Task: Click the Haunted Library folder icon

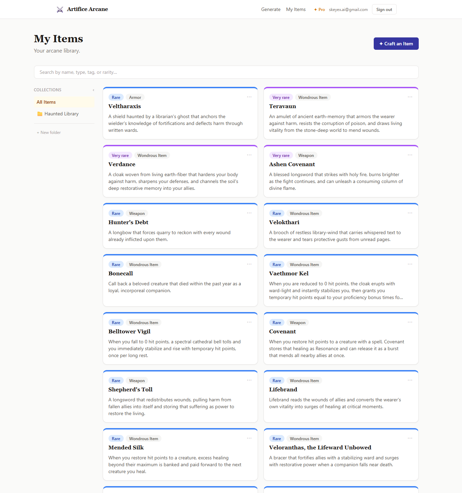Action: (x=40, y=114)
